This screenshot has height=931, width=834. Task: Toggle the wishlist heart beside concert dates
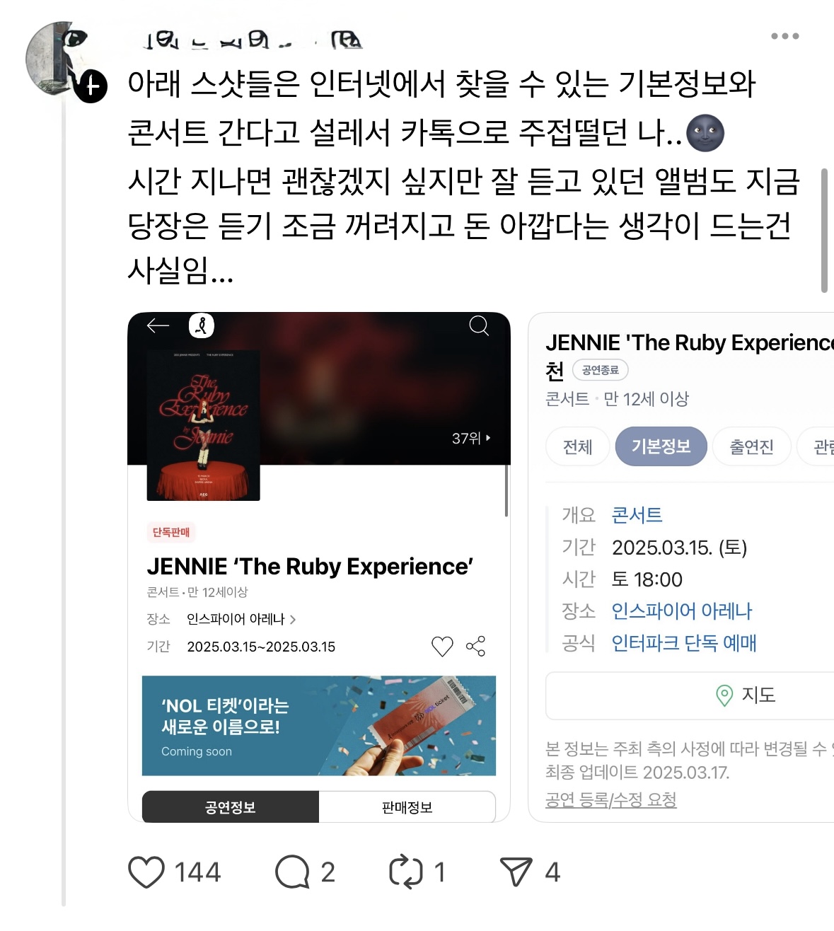(442, 646)
